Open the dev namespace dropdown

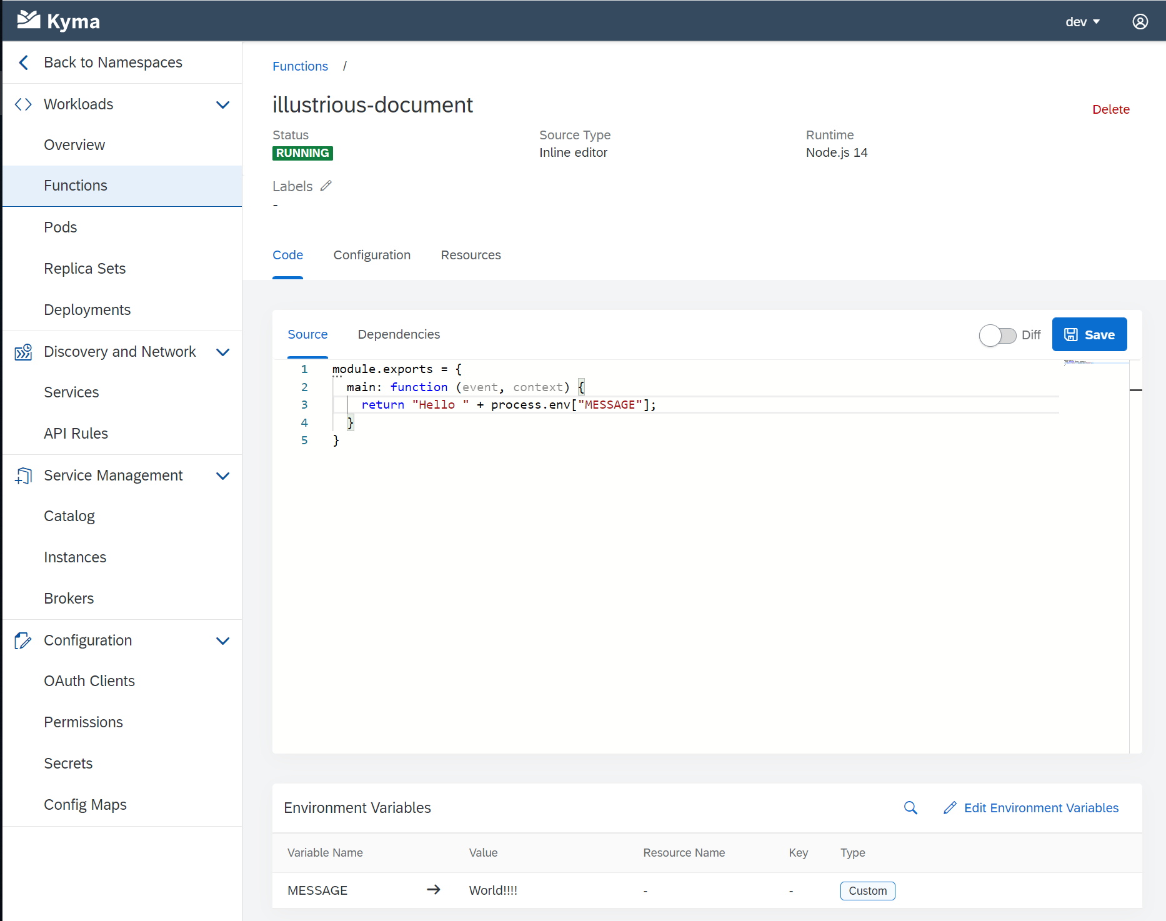point(1082,21)
